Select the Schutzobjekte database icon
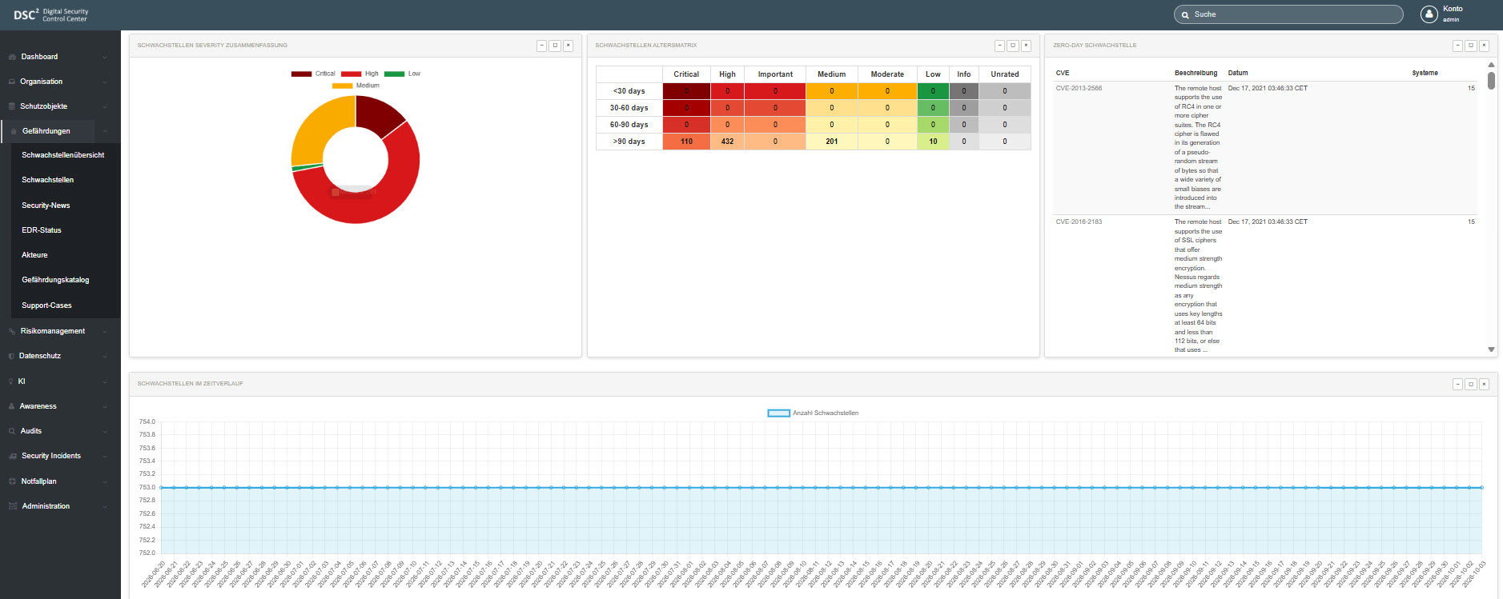Image resolution: width=1503 pixels, height=599 pixels. pos(12,106)
